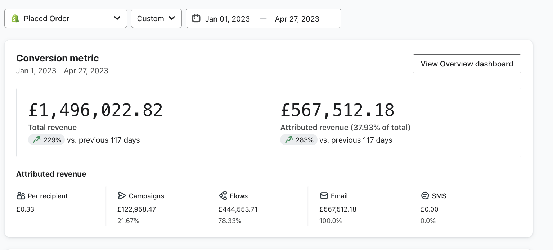Click the 78.33% flows percentage
The width and height of the screenshot is (553, 250).
(230, 221)
